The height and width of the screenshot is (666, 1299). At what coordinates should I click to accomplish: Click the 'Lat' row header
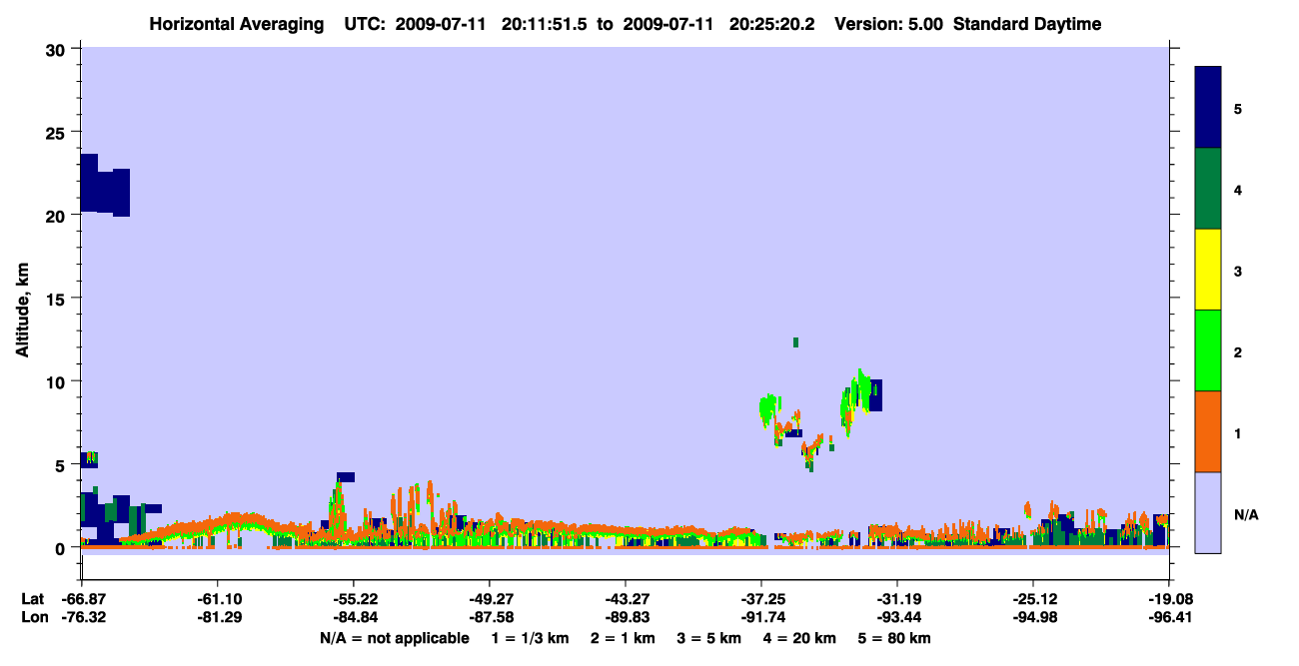coord(32,599)
